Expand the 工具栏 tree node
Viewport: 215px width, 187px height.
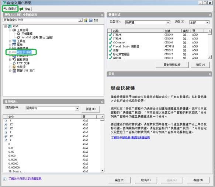coord(10,41)
